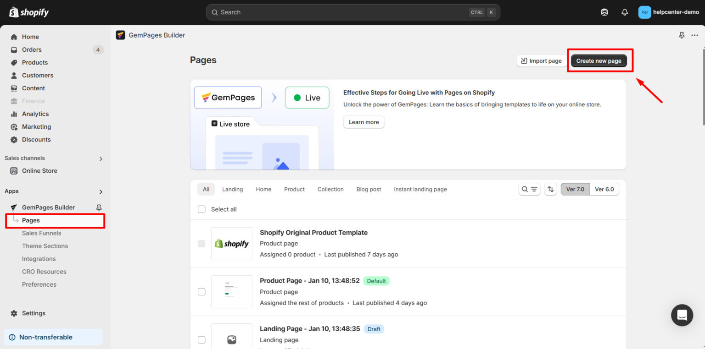Click the Analytics sidebar icon
This screenshot has height=349, width=705.
(14, 114)
